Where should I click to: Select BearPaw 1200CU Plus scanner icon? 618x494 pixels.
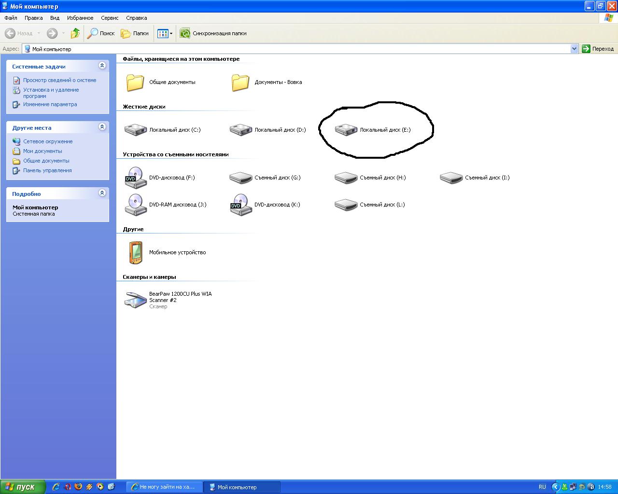click(136, 300)
